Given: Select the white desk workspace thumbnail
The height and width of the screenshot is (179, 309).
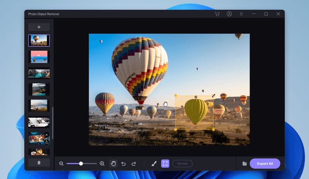Looking at the screenshot, I should 39,122.
